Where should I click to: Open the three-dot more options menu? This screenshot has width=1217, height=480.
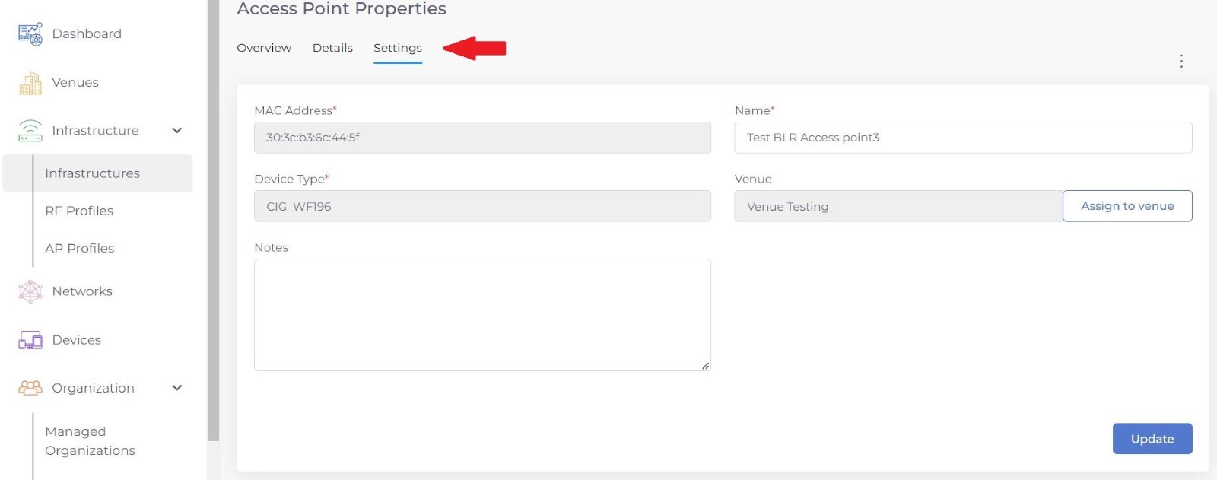(1180, 61)
